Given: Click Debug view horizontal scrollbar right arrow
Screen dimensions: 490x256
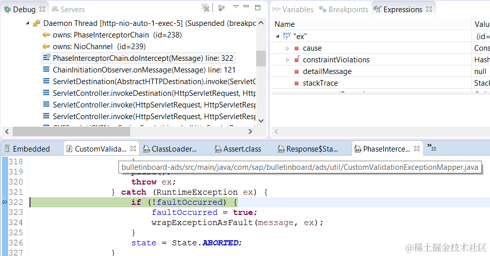Looking at the screenshot, I should [250, 132].
